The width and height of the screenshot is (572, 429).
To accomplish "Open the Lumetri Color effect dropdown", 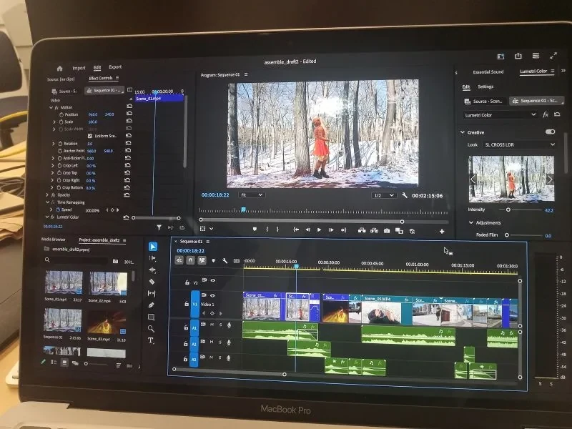I will (500, 114).
